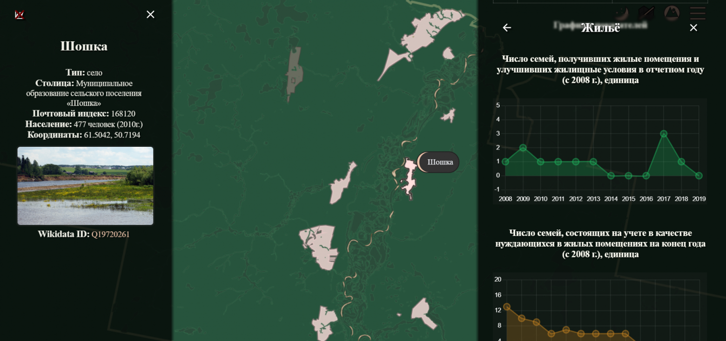Click the first orange point of the second chart

click(x=507, y=307)
